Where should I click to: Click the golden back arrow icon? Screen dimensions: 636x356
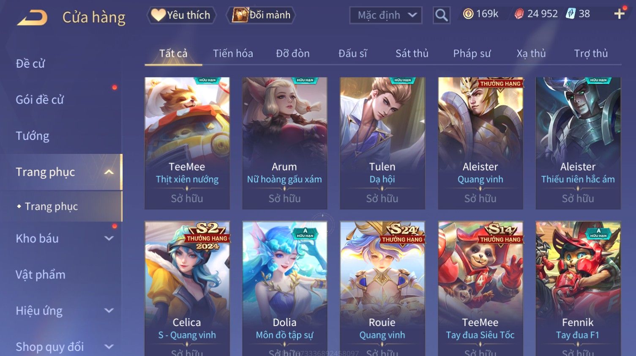coord(32,18)
